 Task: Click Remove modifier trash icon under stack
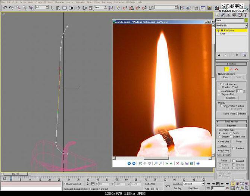(x=237, y=55)
